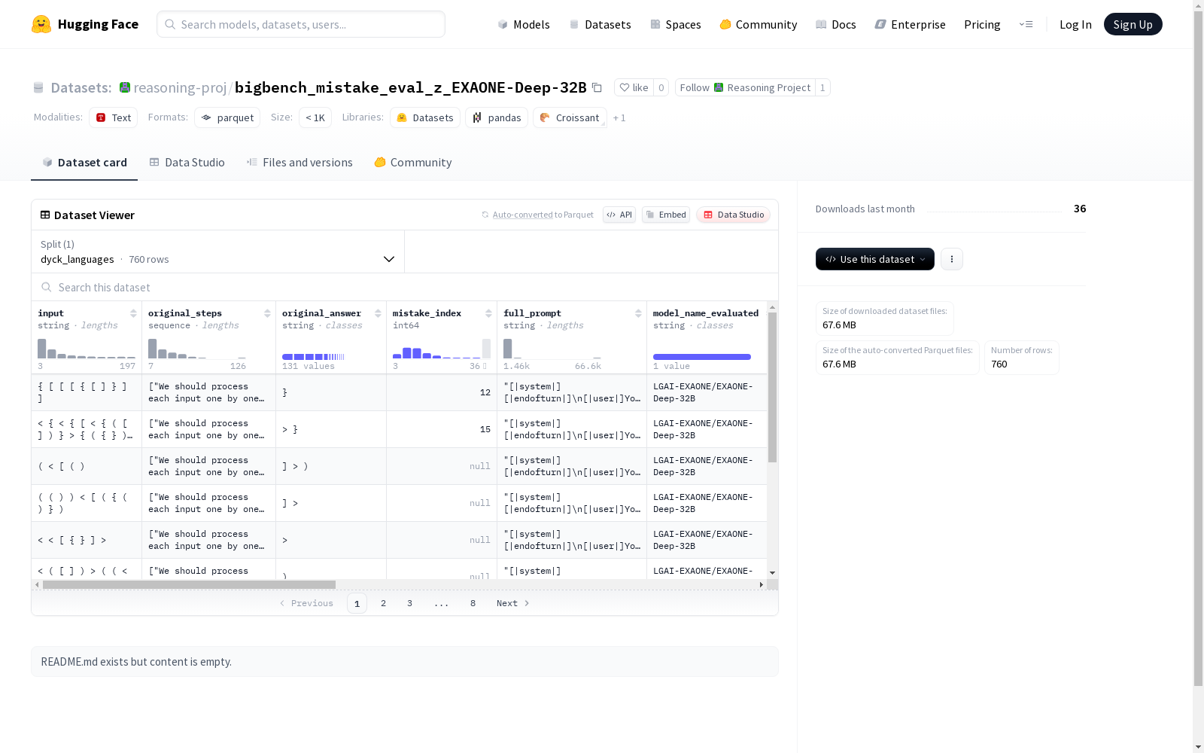Sort the input column
Viewport: 1204px width, 753px height.
coord(133,313)
